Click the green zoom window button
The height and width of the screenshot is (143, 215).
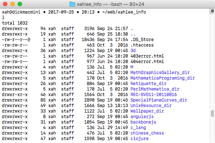pos(20,4)
